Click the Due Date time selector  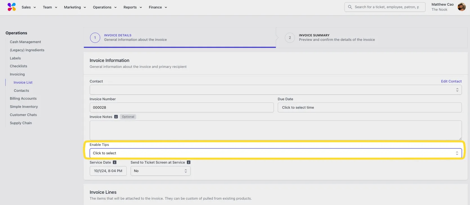(370, 108)
